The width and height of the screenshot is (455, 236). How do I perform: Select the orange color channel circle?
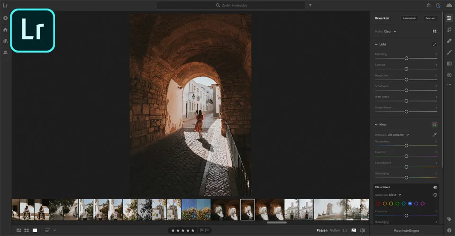385,203
